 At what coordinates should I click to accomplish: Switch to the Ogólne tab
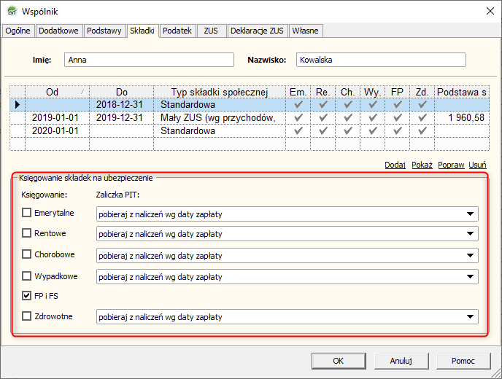coord(19,31)
